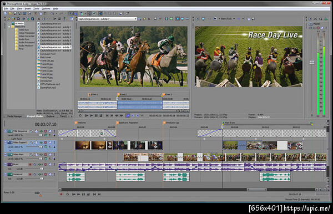Screen dimensions: 333x214
Task: Go to start in trimmer transport
Action: click(107, 115)
